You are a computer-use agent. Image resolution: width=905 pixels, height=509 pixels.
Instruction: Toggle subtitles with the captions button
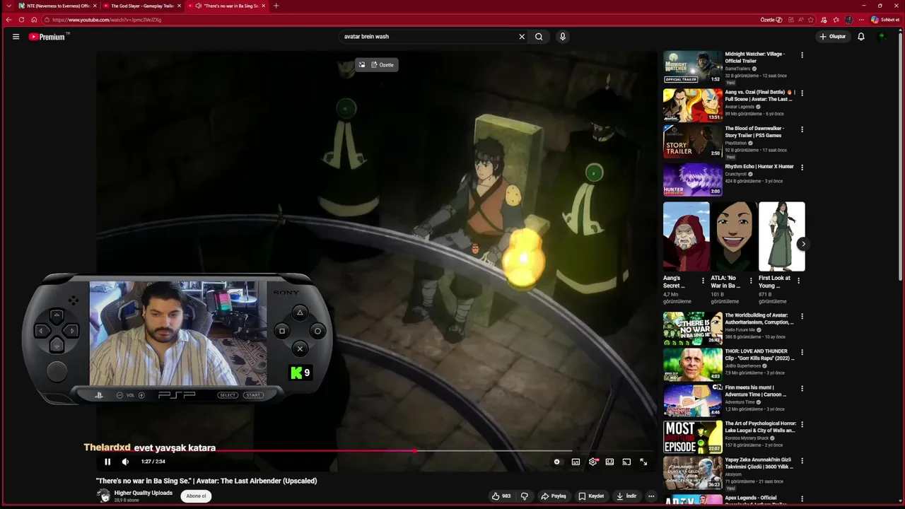(x=576, y=462)
